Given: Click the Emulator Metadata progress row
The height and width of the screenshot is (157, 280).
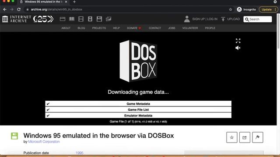Looking at the screenshot, I should 138,115.
